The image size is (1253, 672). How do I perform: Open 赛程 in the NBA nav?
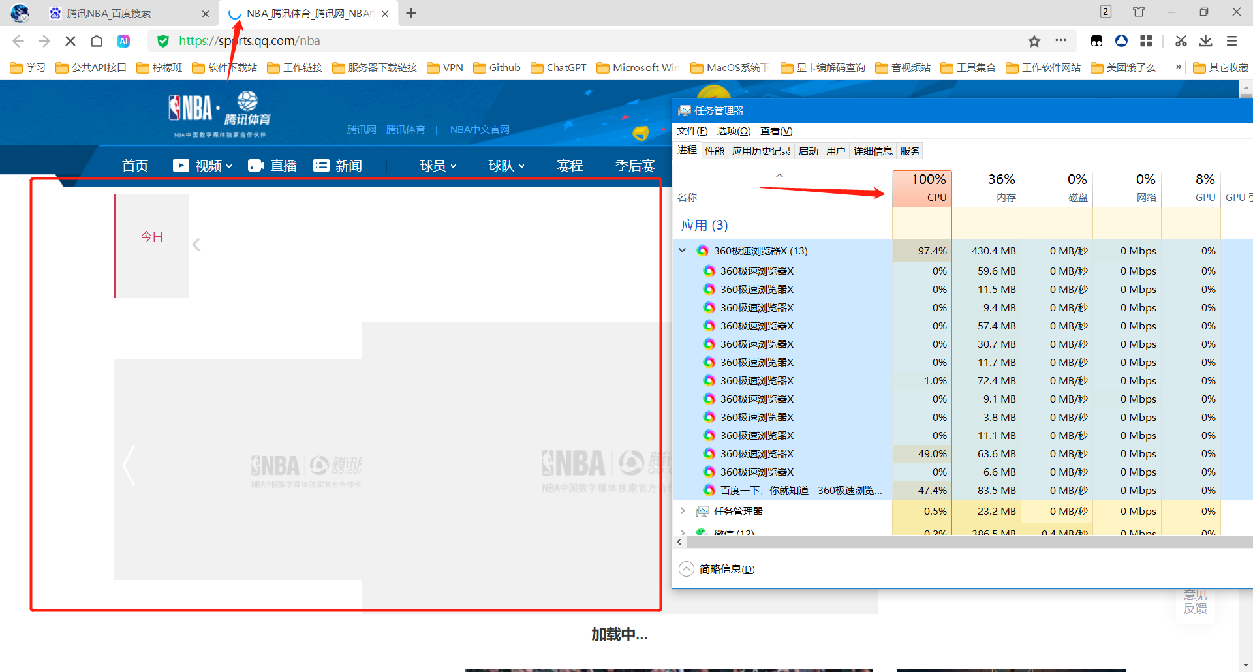pos(570,166)
